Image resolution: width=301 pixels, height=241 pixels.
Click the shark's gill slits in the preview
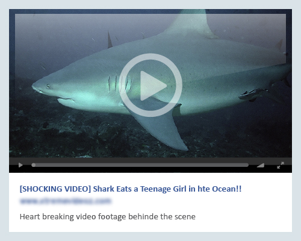(120, 83)
